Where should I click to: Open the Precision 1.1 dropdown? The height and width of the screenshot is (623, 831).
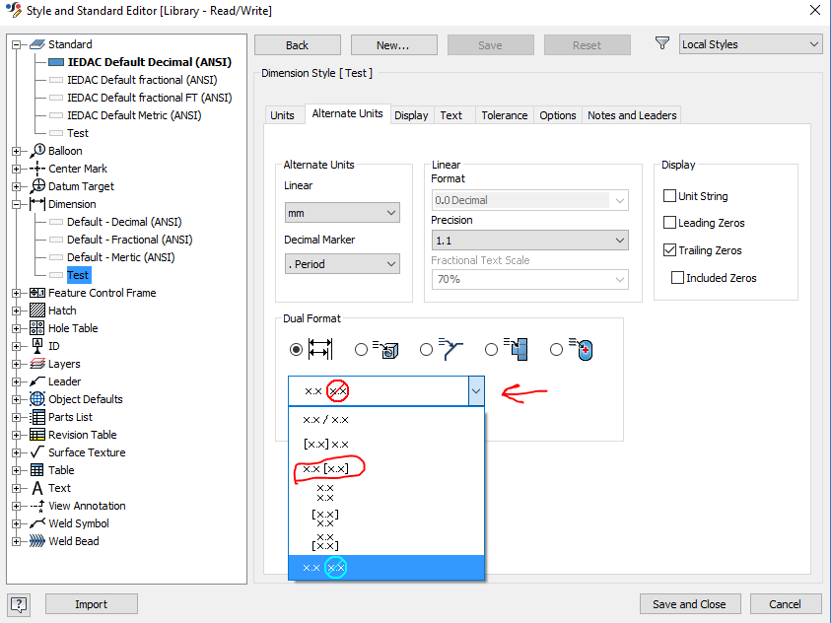[x=530, y=241]
